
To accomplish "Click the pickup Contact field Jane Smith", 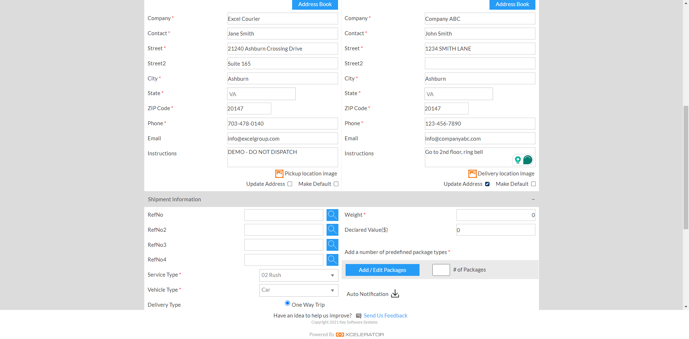I will point(283,34).
